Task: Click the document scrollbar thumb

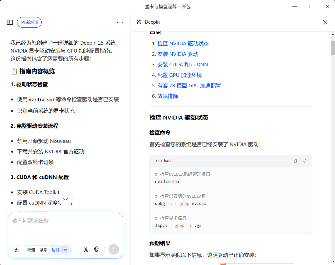Action: pyautogui.click(x=333, y=48)
